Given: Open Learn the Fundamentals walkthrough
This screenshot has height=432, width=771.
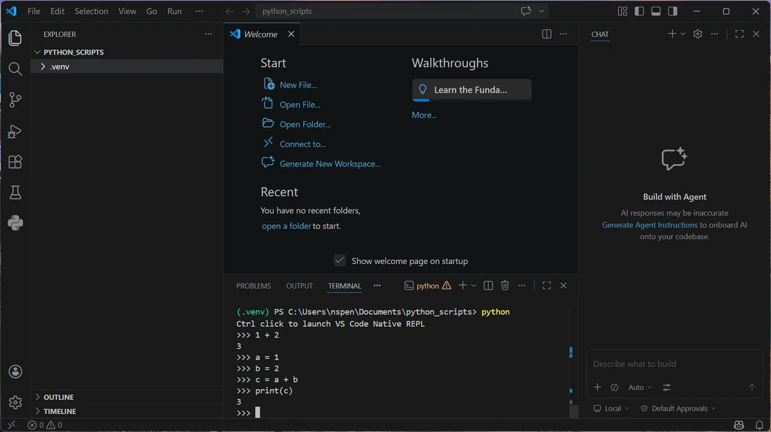Looking at the screenshot, I should pyautogui.click(x=472, y=90).
